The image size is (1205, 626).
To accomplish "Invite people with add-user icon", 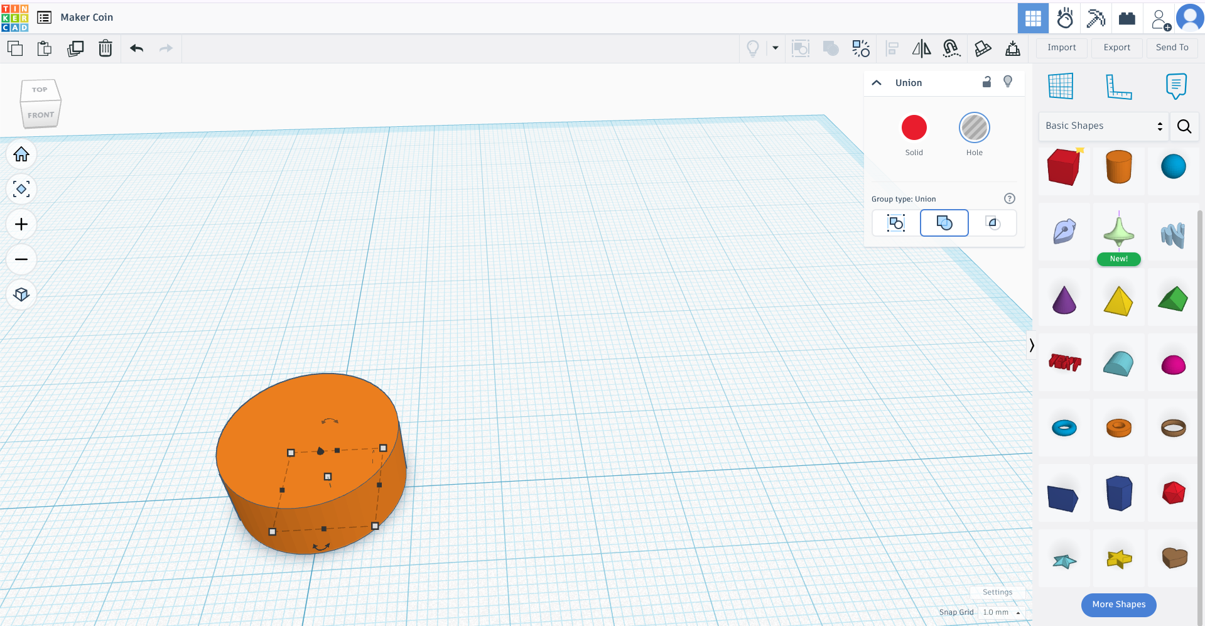I will tap(1160, 19).
